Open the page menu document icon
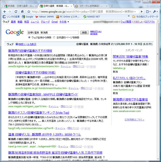 (x=148, y=12)
